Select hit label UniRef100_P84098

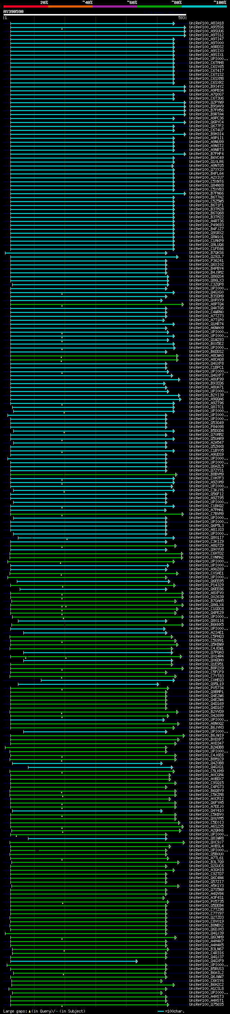(x=206, y=427)
